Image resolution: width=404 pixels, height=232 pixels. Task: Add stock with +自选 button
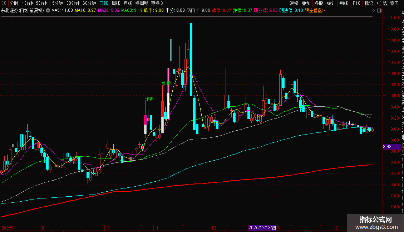click(x=381, y=3)
